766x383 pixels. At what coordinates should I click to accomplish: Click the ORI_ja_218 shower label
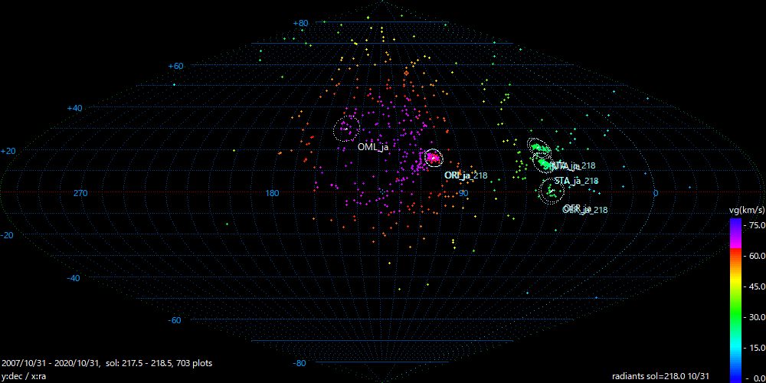click(466, 175)
